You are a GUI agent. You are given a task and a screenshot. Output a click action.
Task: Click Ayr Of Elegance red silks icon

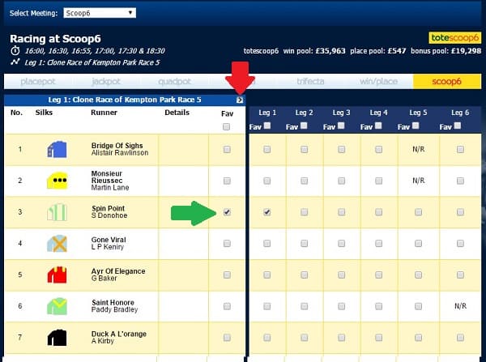pos(57,275)
